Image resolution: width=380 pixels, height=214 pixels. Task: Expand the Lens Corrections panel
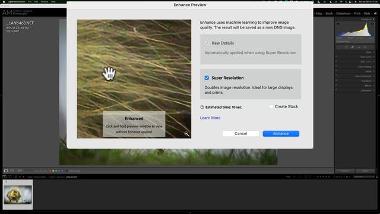[x=363, y=76]
